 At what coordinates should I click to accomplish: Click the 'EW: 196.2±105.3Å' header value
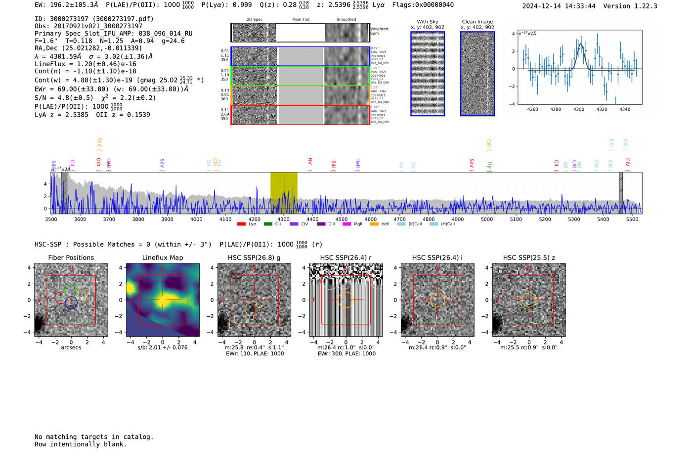66,4
